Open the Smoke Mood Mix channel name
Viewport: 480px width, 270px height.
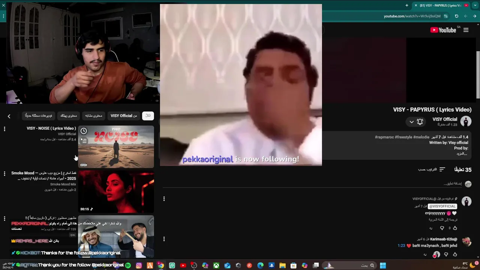pyautogui.click(x=63, y=184)
